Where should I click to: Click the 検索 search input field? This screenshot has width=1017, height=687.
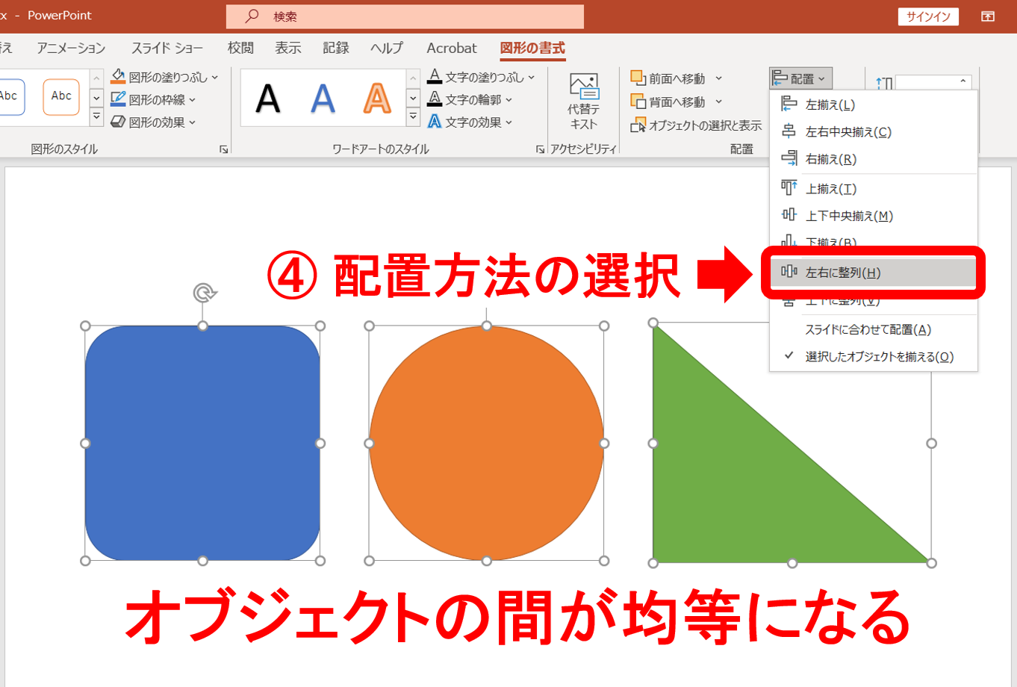405,16
